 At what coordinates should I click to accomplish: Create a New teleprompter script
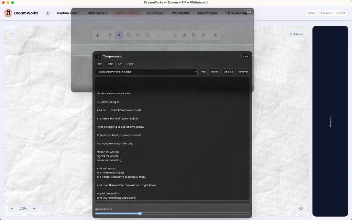[x=203, y=72]
